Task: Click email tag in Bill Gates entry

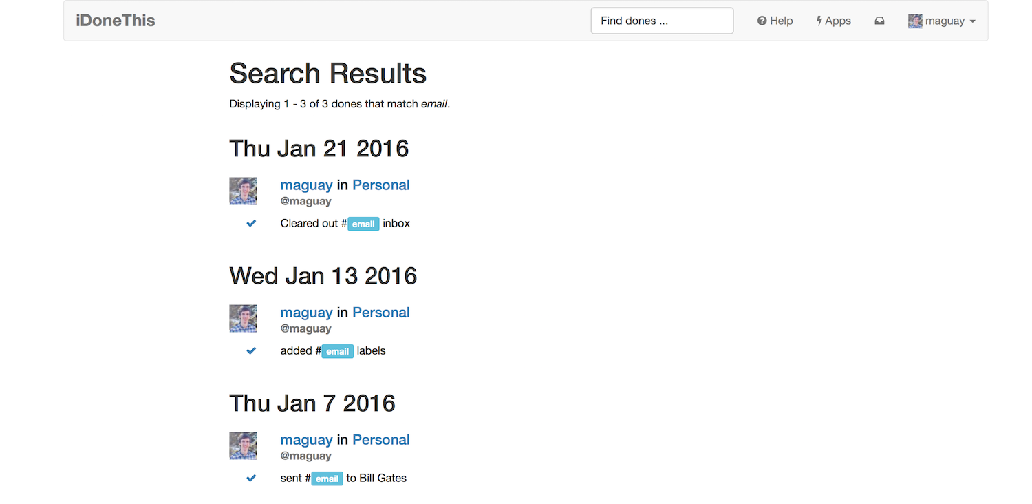Action: pyautogui.click(x=327, y=479)
